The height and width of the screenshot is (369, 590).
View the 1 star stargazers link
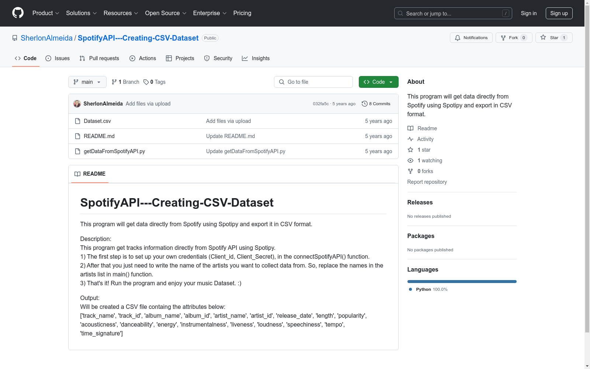click(x=419, y=150)
